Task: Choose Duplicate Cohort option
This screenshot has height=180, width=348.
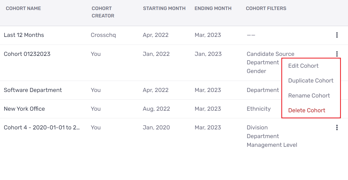Action: pyautogui.click(x=311, y=81)
